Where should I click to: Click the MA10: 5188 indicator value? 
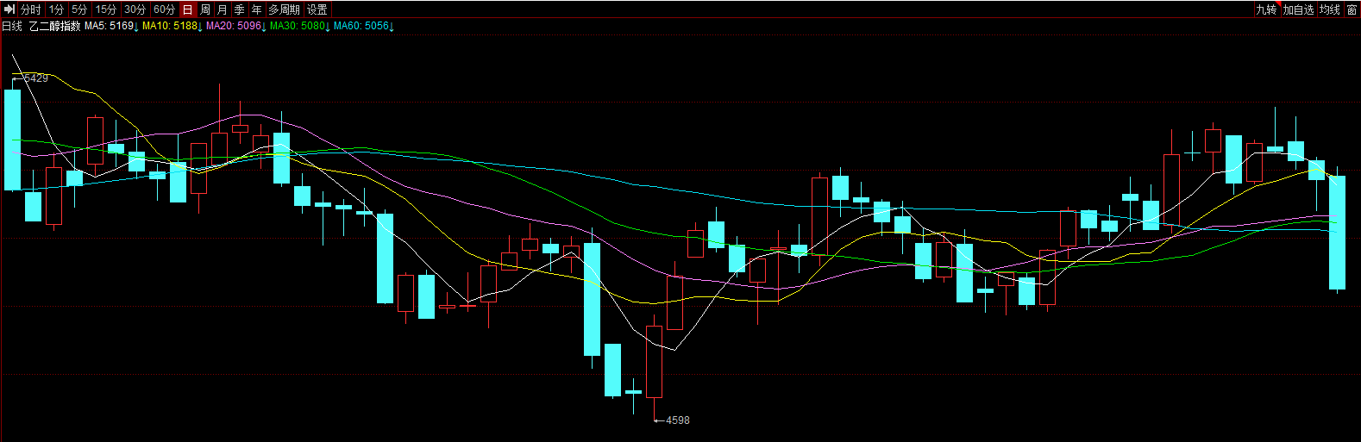coord(172,26)
